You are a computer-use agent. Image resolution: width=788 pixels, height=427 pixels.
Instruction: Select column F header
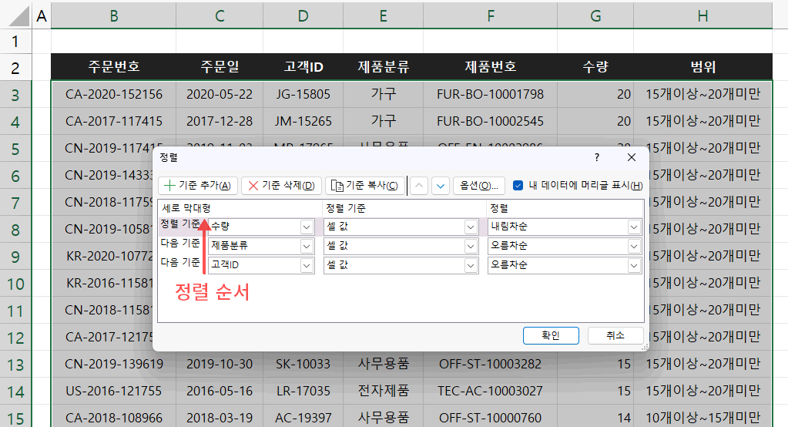pos(491,16)
